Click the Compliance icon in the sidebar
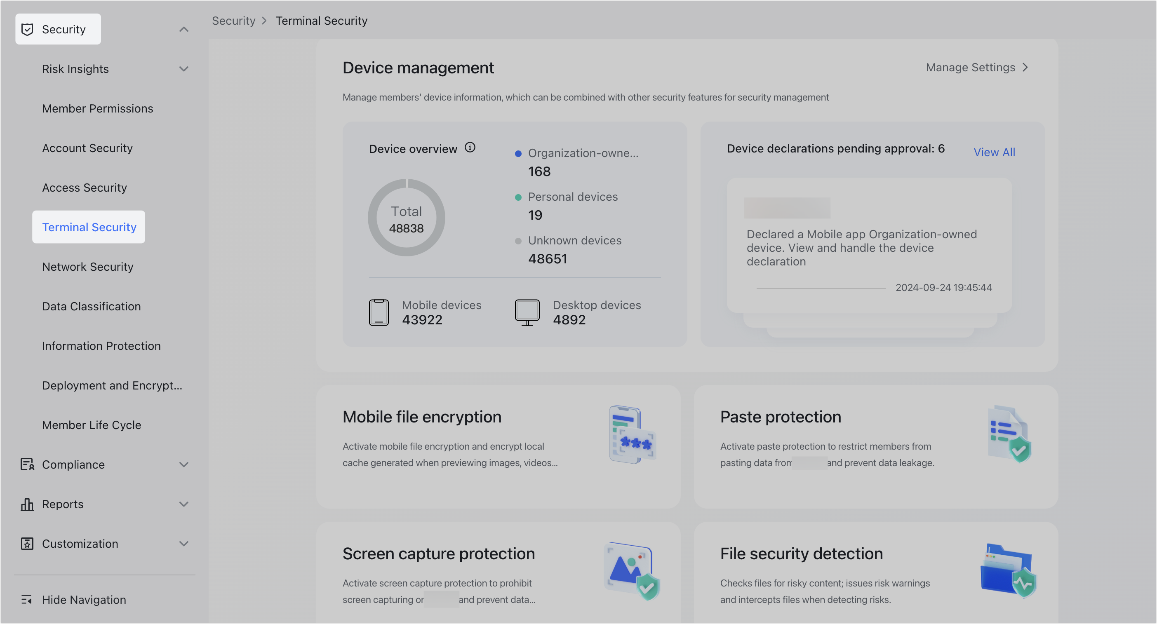Viewport: 1157px width, 624px height. (x=27, y=464)
